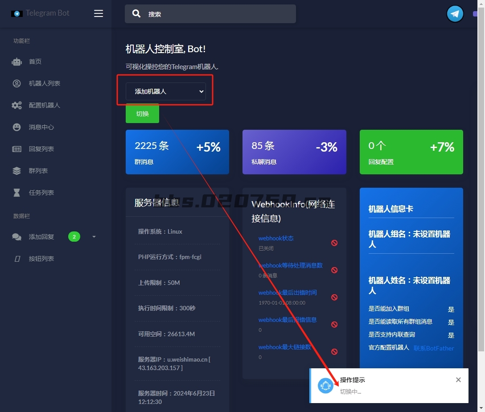Open 回复列表 in the sidebar
The image size is (485, 412).
click(x=41, y=149)
